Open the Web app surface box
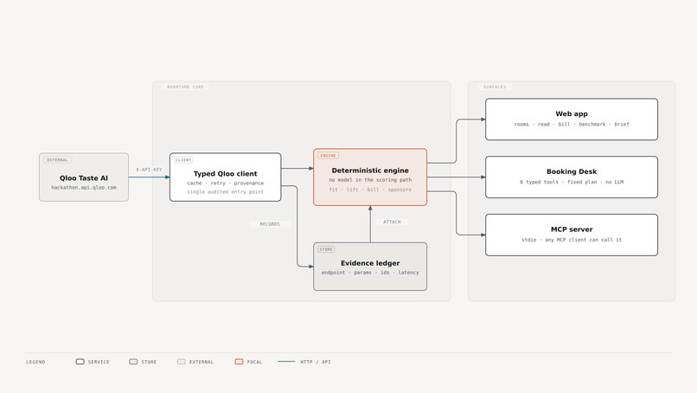Image resolution: width=697 pixels, height=393 pixels. pos(572,119)
